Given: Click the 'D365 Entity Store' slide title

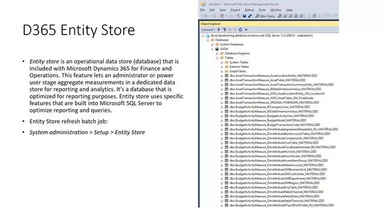Looking at the screenshot, I should pos(79,30).
